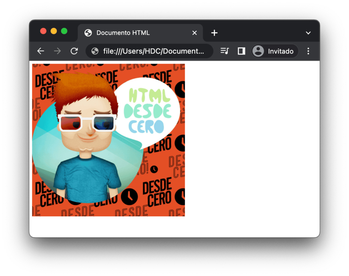Click the back navigation arrow

click(x=41, y=51)
